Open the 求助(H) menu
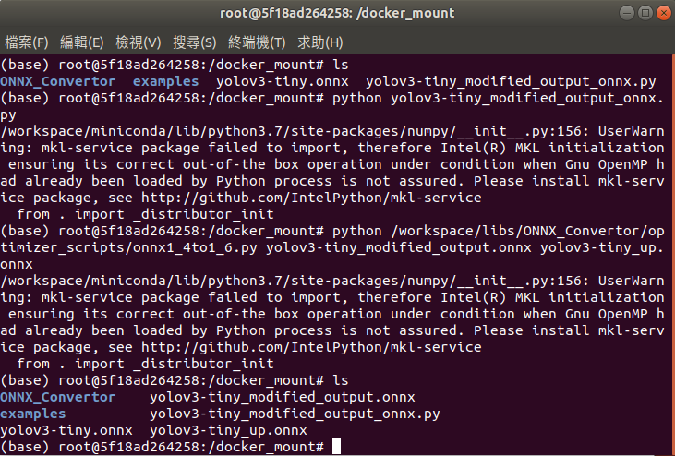This screenshot has width=675, height=456. [x=320, y=42]
